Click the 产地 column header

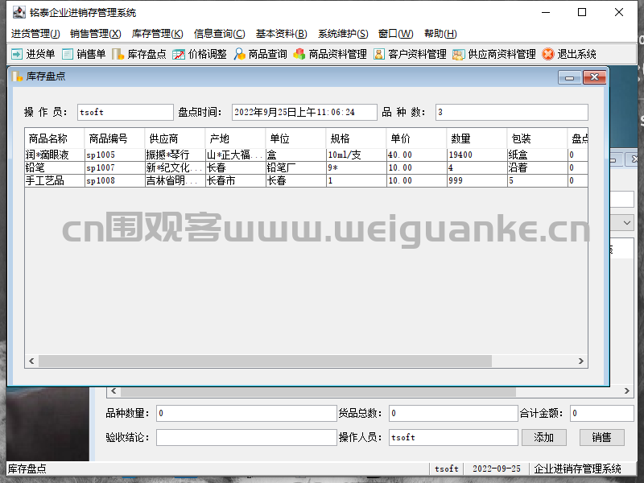click(x=236, y=138)
